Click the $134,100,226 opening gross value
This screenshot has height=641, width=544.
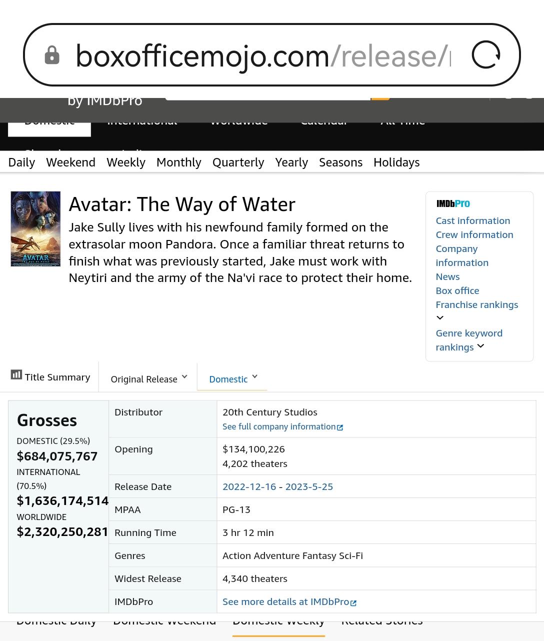(x=253, y=449)
